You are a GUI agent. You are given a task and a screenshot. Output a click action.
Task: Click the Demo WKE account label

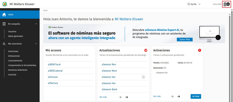coord(217,4)
